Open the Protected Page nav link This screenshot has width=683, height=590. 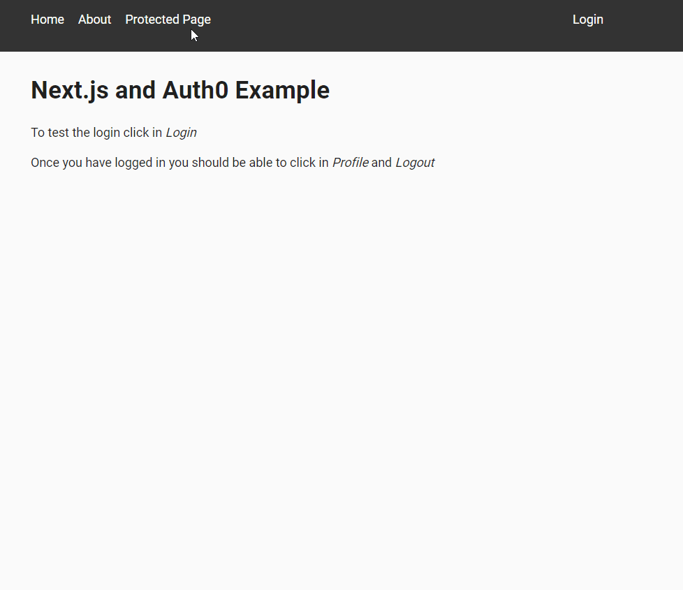[x=168, y=20]
